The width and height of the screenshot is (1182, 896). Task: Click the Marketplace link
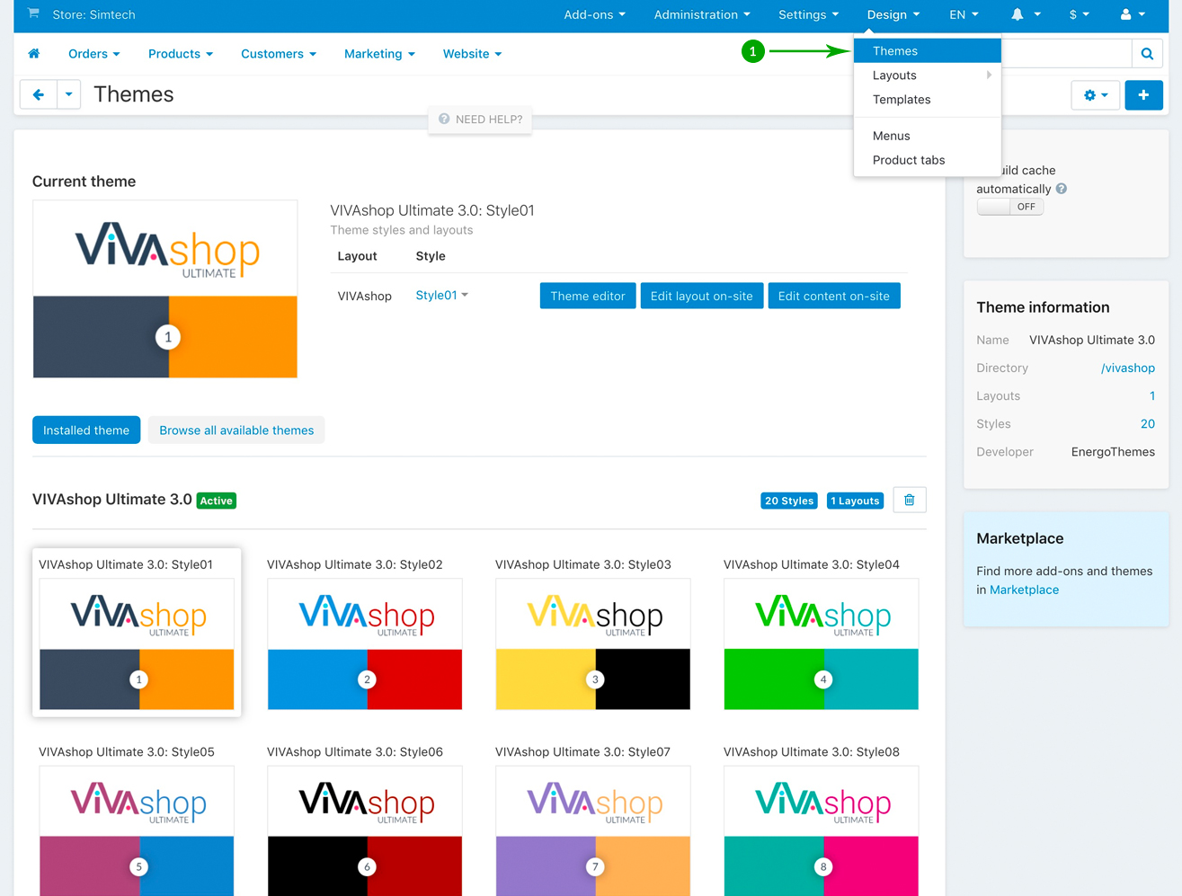click(x=1024, y=590)
